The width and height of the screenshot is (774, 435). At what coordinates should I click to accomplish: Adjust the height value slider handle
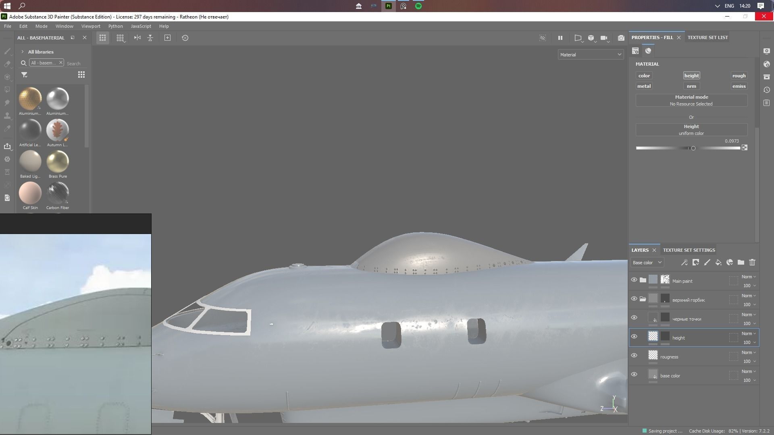click(693, 148)
